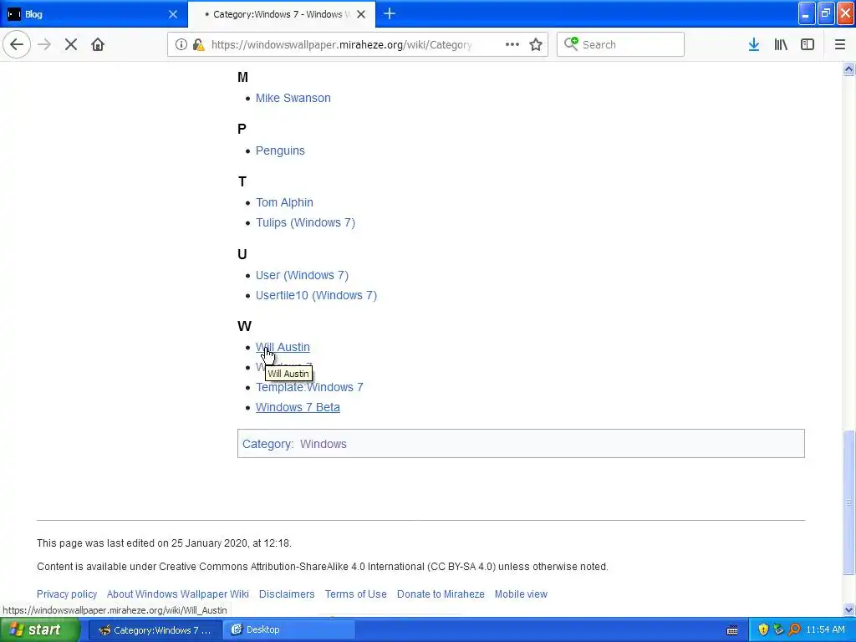
Task: Open the Disclaimers footer link
Action: pos(287,594)
